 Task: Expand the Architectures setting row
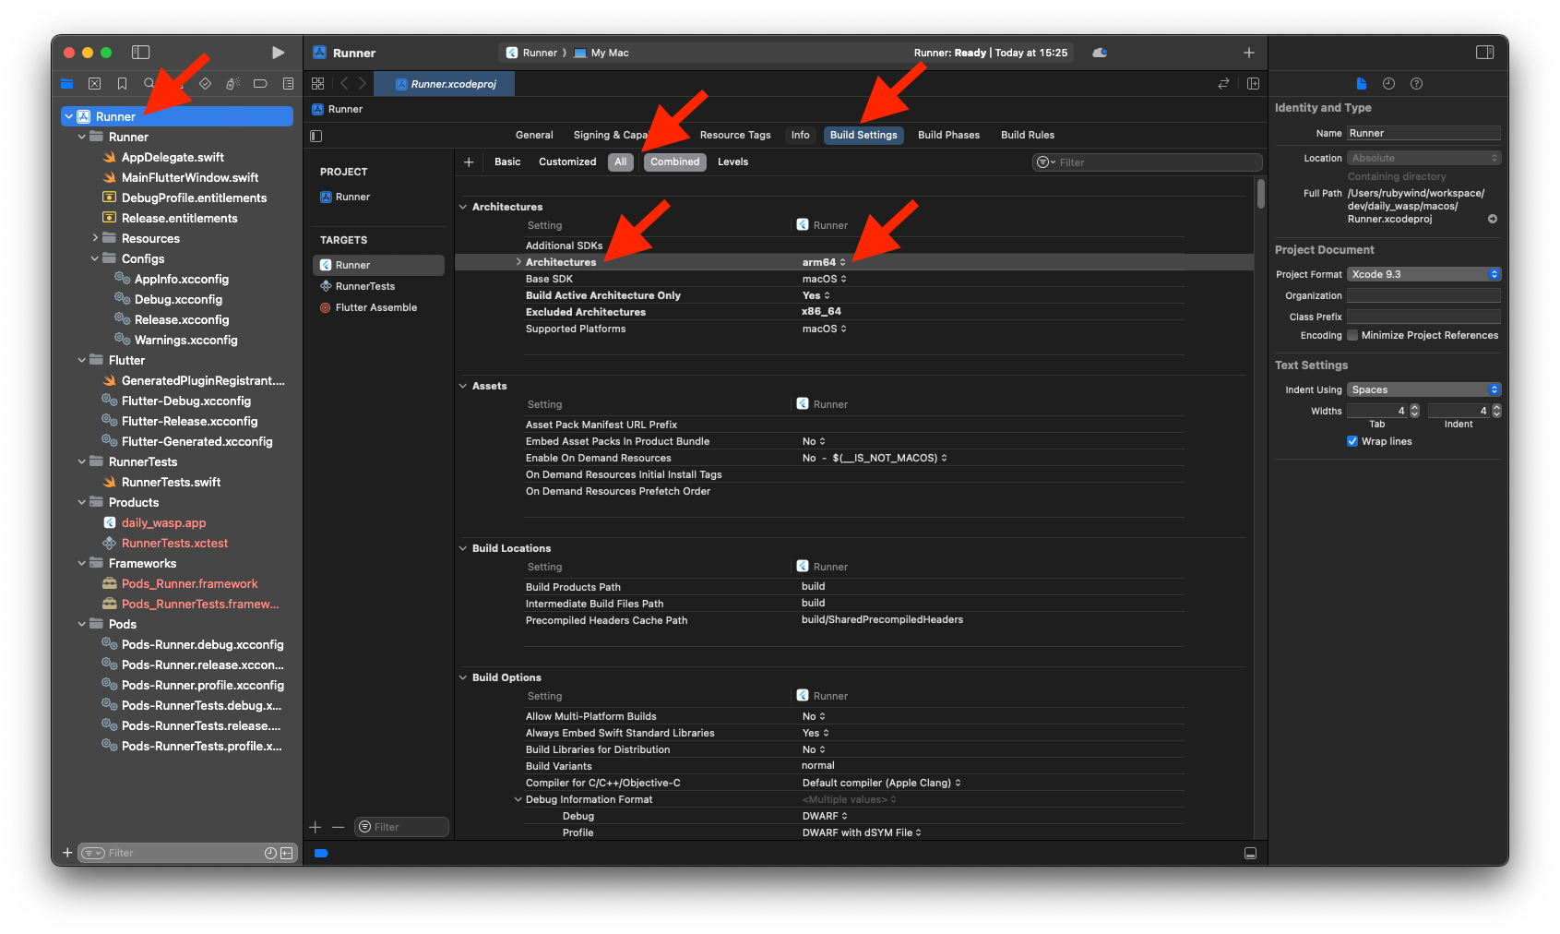pyautogui.click(x=518, y=262)
